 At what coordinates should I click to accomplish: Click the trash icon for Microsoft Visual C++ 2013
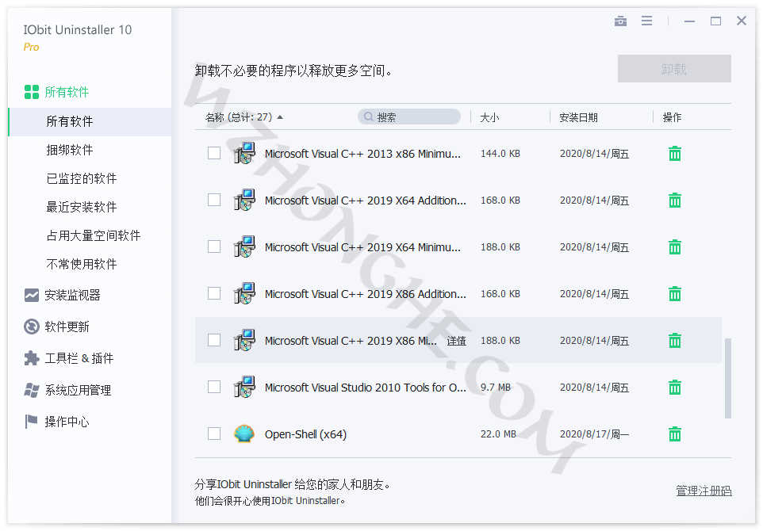coord(674,153)
